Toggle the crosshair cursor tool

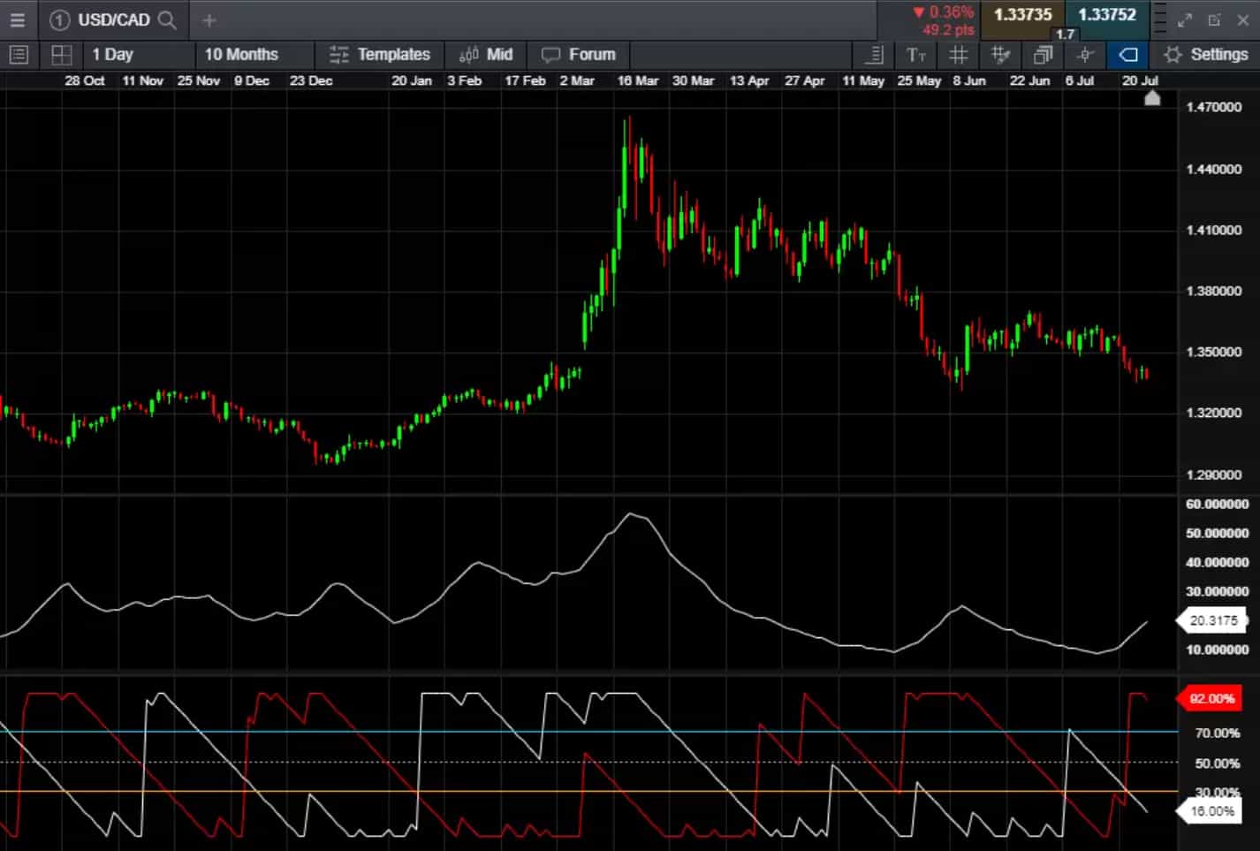coord(1085,55)
